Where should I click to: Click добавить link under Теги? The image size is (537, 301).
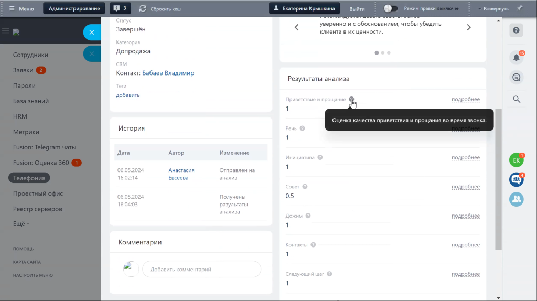click(128, 95)
